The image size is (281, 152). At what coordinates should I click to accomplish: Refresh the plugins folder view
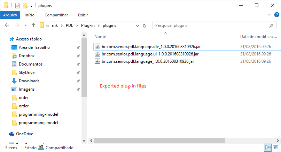[145, 25]
